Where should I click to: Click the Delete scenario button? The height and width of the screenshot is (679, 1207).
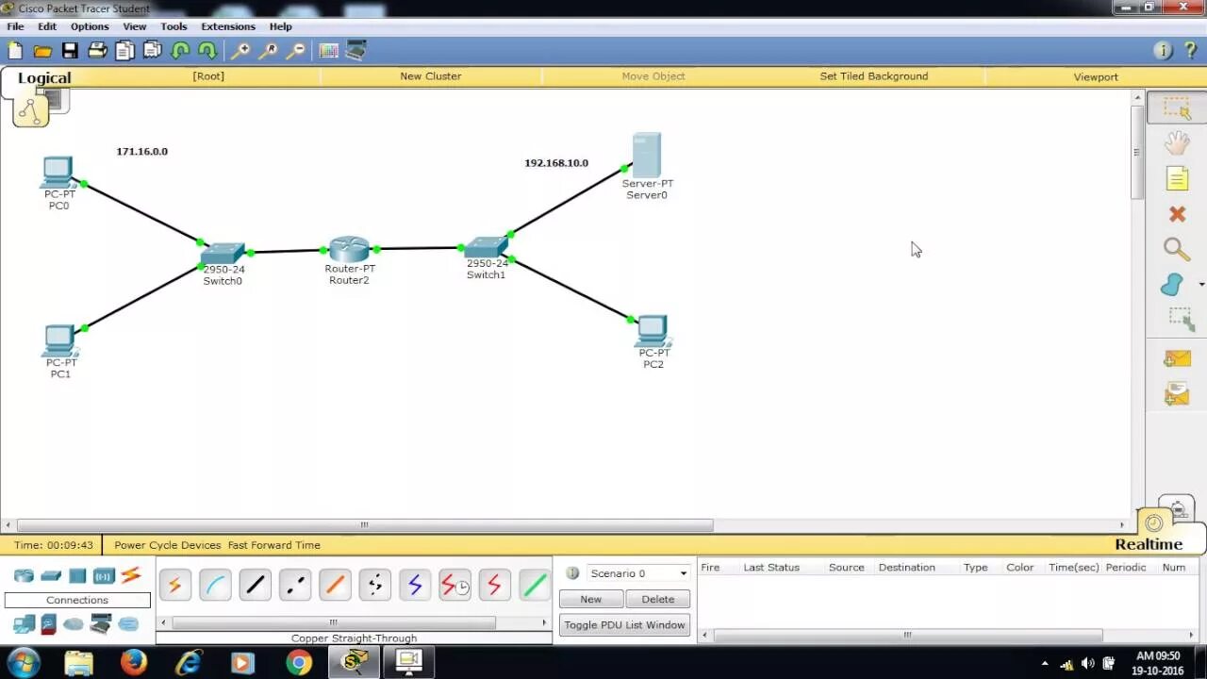point(657,599)
